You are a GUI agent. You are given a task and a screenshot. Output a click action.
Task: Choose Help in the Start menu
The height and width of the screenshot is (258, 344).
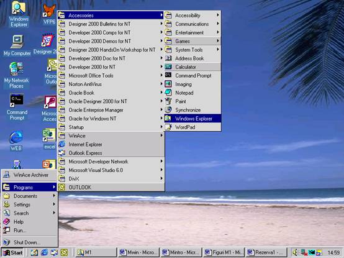[30, 222]
